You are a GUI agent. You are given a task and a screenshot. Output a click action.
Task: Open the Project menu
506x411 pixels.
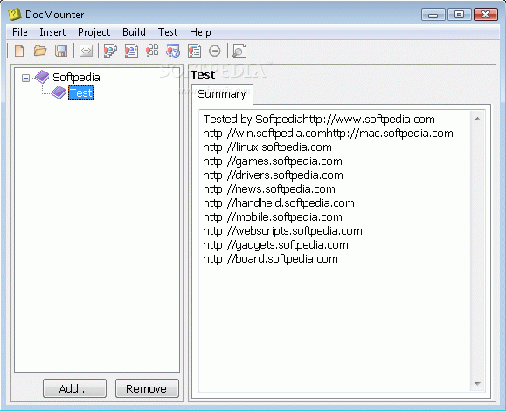pyautogui.click(x=94, y=32)
